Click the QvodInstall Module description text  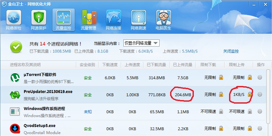tap(42, 133)
